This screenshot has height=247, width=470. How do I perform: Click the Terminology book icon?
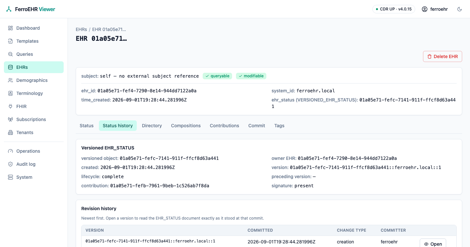(x=10, y=93)
